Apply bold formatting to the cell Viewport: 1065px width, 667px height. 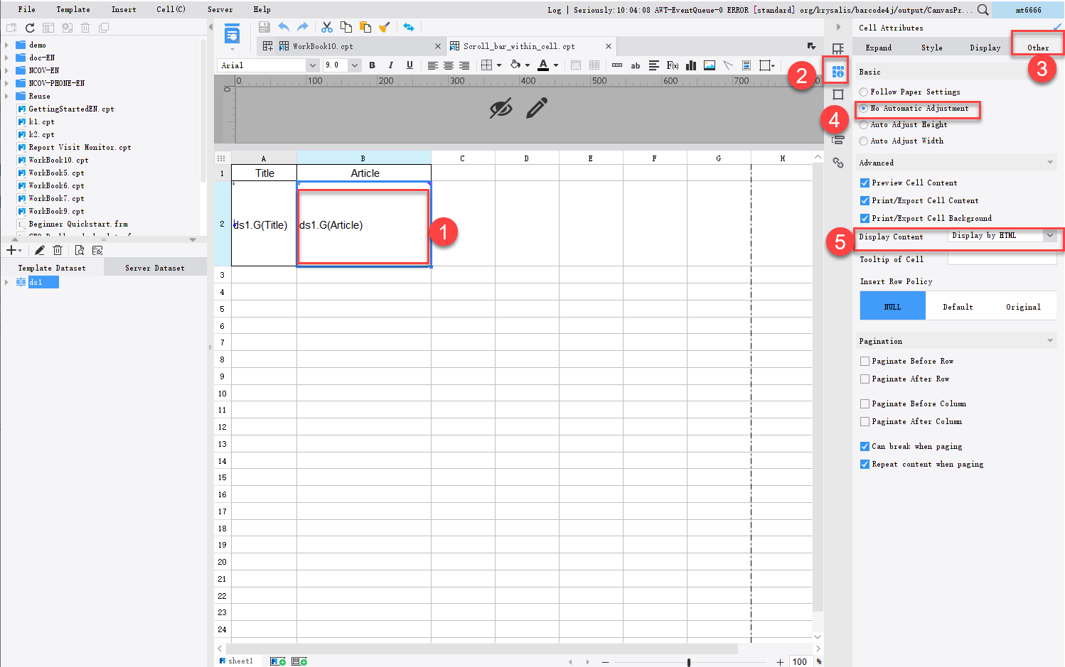click(x=372, y=65)
